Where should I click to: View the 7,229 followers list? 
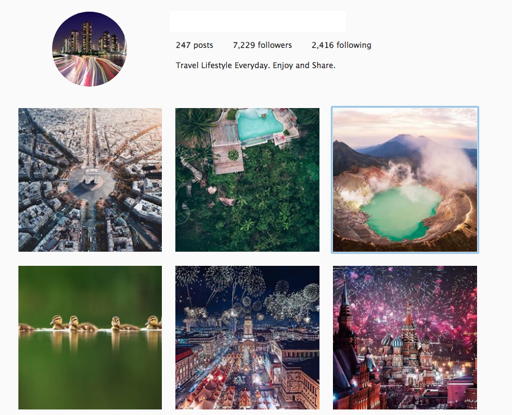(x=262, y=45)
